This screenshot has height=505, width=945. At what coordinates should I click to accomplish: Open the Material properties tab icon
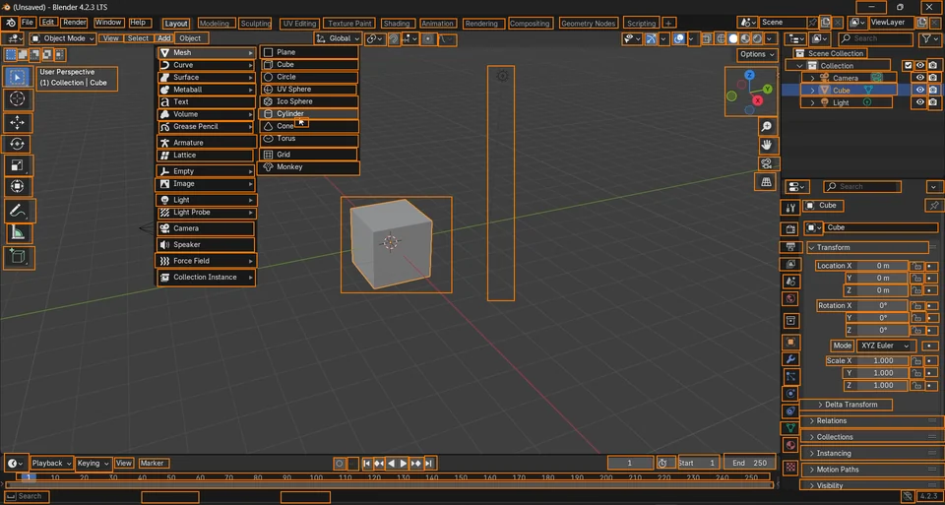(x=790, y=445)
